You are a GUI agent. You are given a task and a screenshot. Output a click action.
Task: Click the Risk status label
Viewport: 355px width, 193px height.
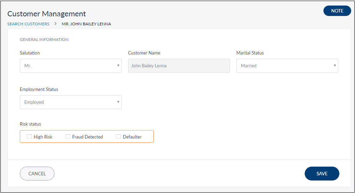pyautogui.click(x=30, y=124)
